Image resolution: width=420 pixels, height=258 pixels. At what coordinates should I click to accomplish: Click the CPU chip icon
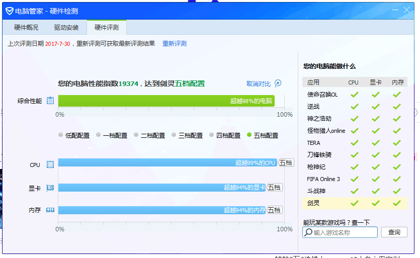click(50, 164)
